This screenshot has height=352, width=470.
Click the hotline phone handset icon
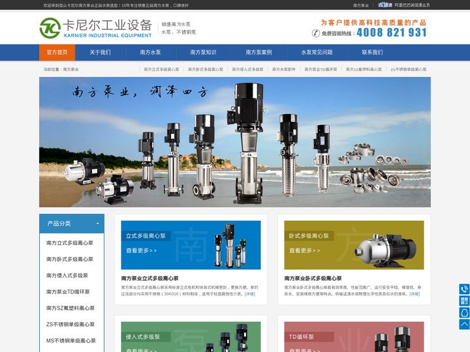[x=316, y=33]
